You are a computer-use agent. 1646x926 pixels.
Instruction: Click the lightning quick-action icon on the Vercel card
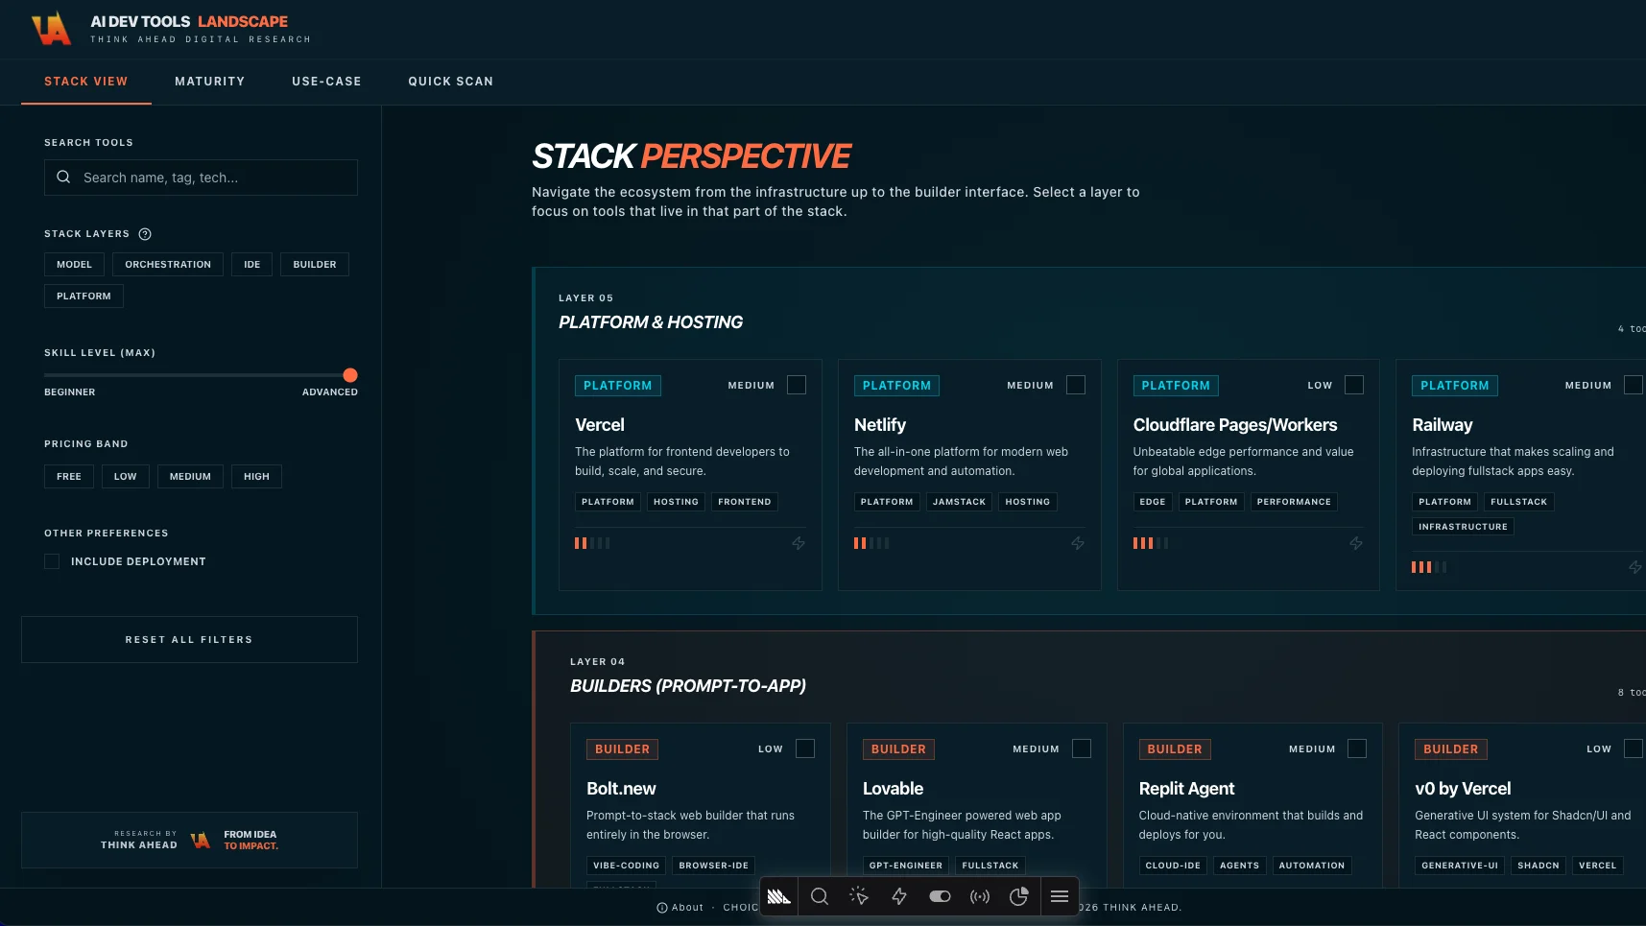pos(798,543)
